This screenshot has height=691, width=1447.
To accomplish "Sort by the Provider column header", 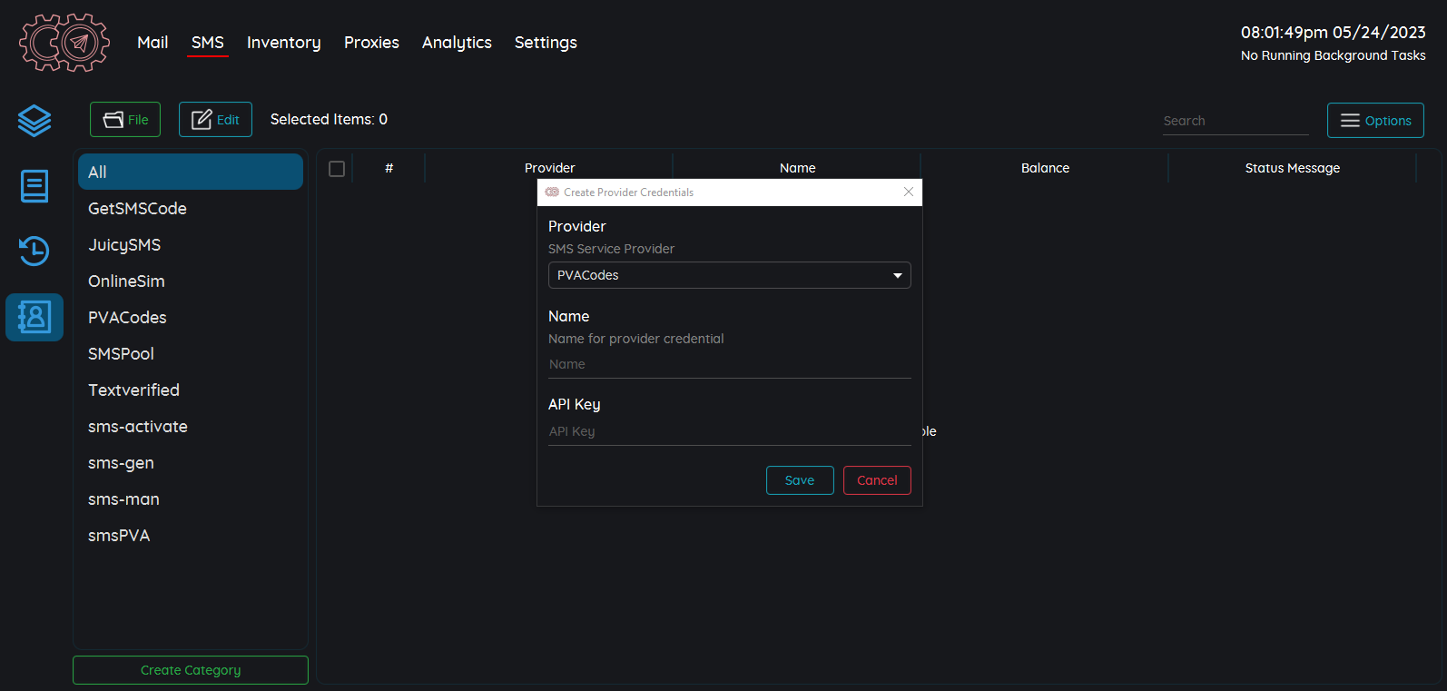I will click(549, 168).
